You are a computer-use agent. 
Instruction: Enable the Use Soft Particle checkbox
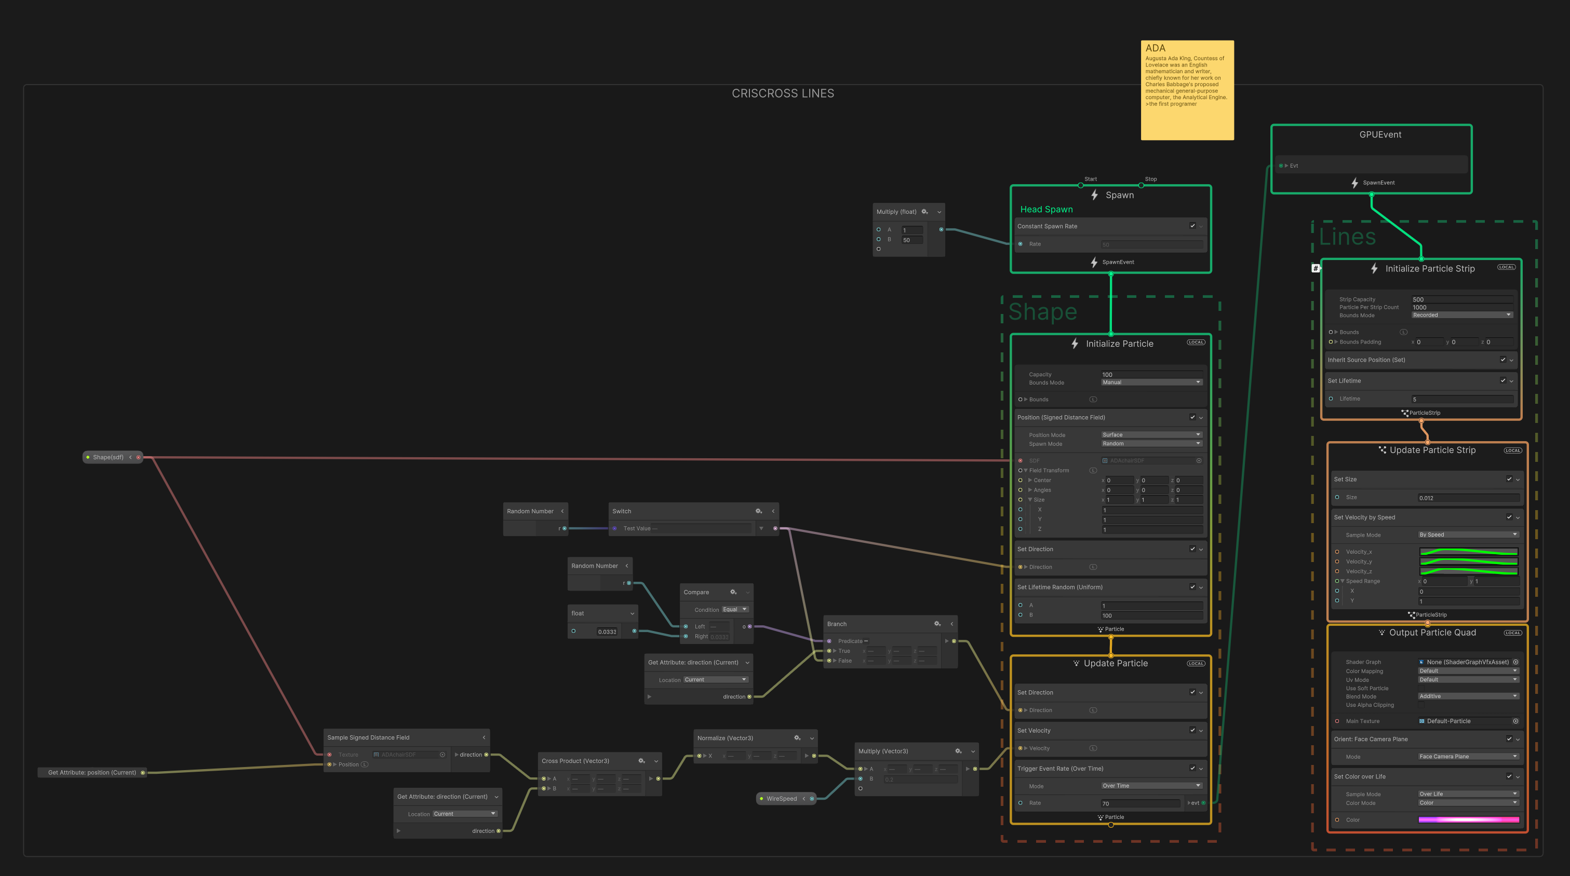pyautogui.click(x=1423, y=688)
